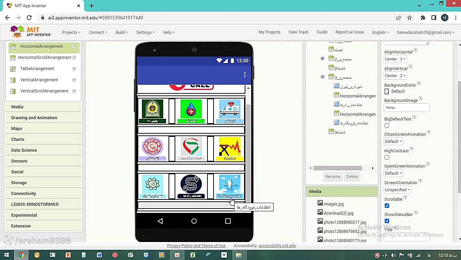
Task: Select the fire department image button
Action: point(153,149)
